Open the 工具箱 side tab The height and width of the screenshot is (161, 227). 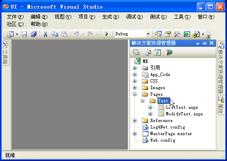5,53
